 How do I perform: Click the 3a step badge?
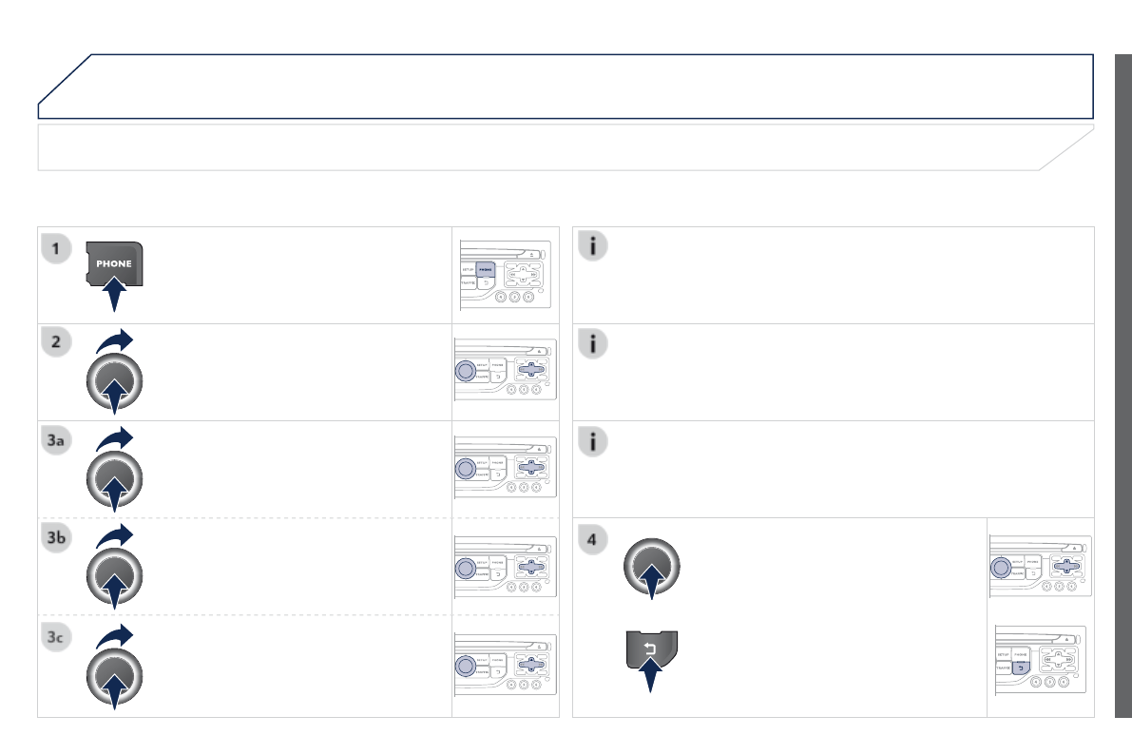coord(57,441)
